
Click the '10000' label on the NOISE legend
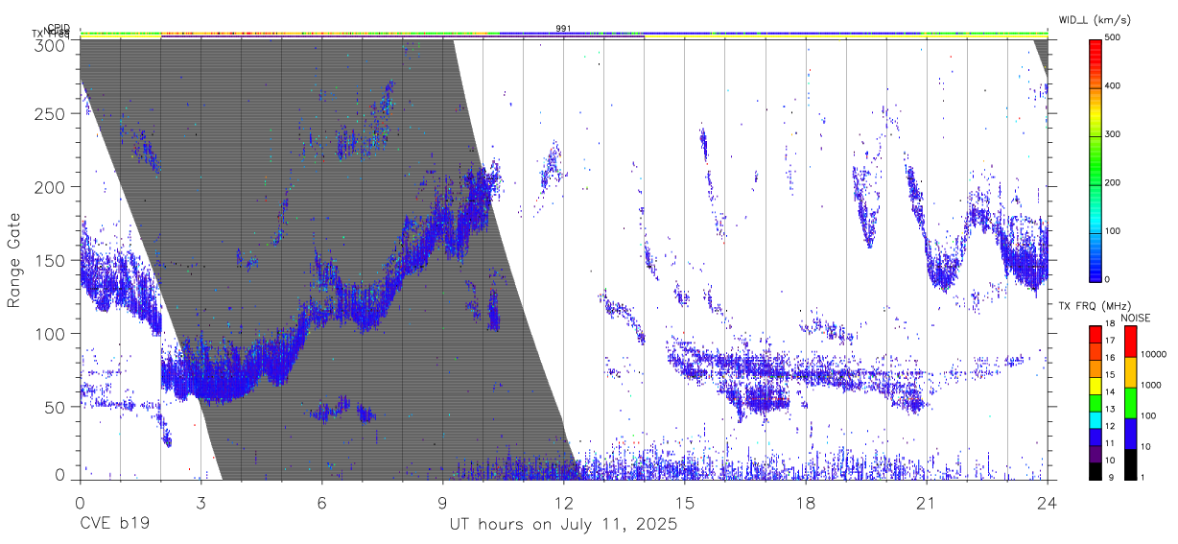click(1154, 354)
